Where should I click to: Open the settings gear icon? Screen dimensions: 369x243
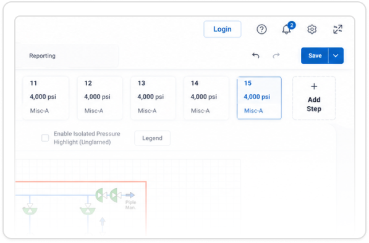(312, 30)
